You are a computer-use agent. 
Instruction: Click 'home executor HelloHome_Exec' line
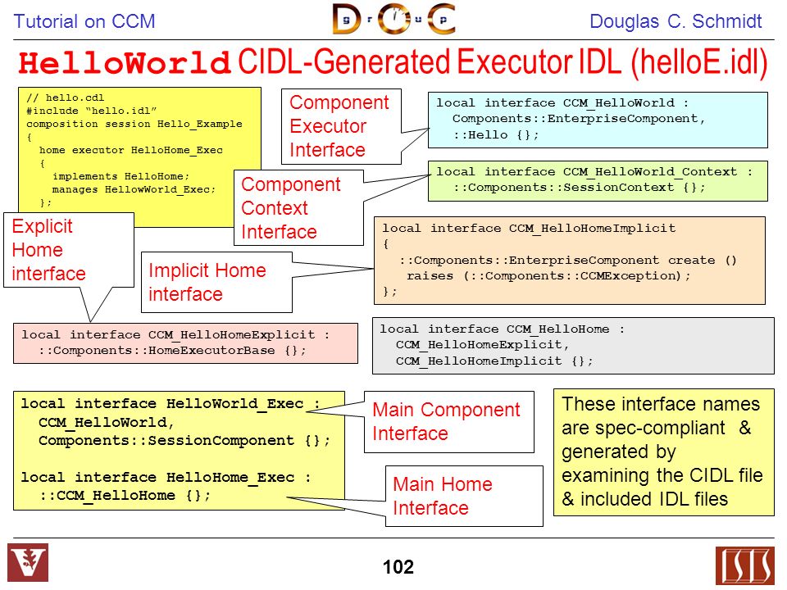coord(131,150)
